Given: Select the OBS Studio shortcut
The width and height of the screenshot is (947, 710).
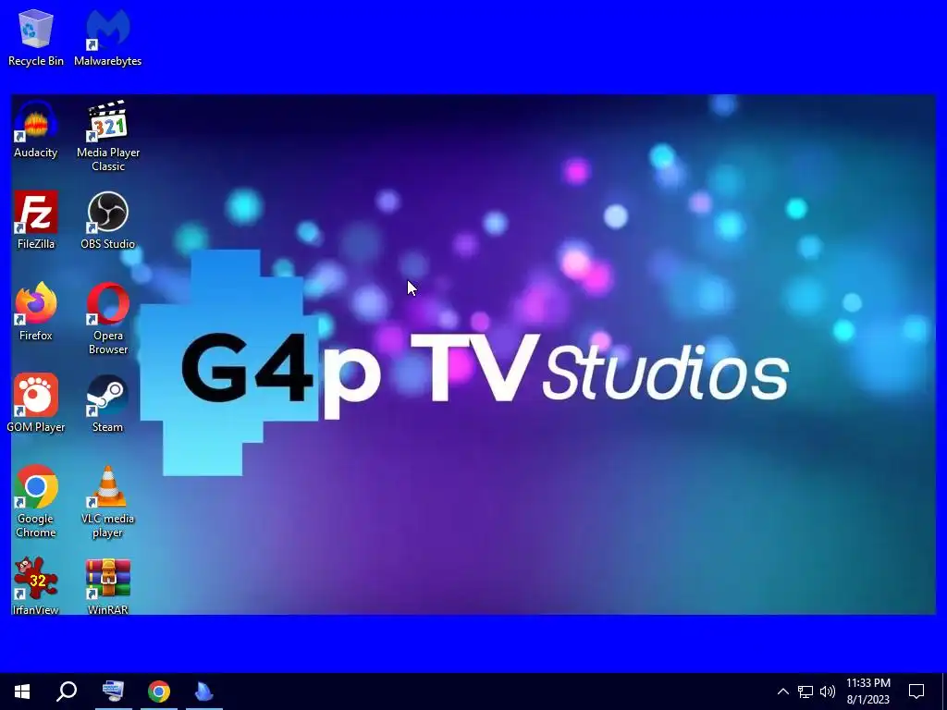Looking at the screenshot, I should tap(107, 220).
